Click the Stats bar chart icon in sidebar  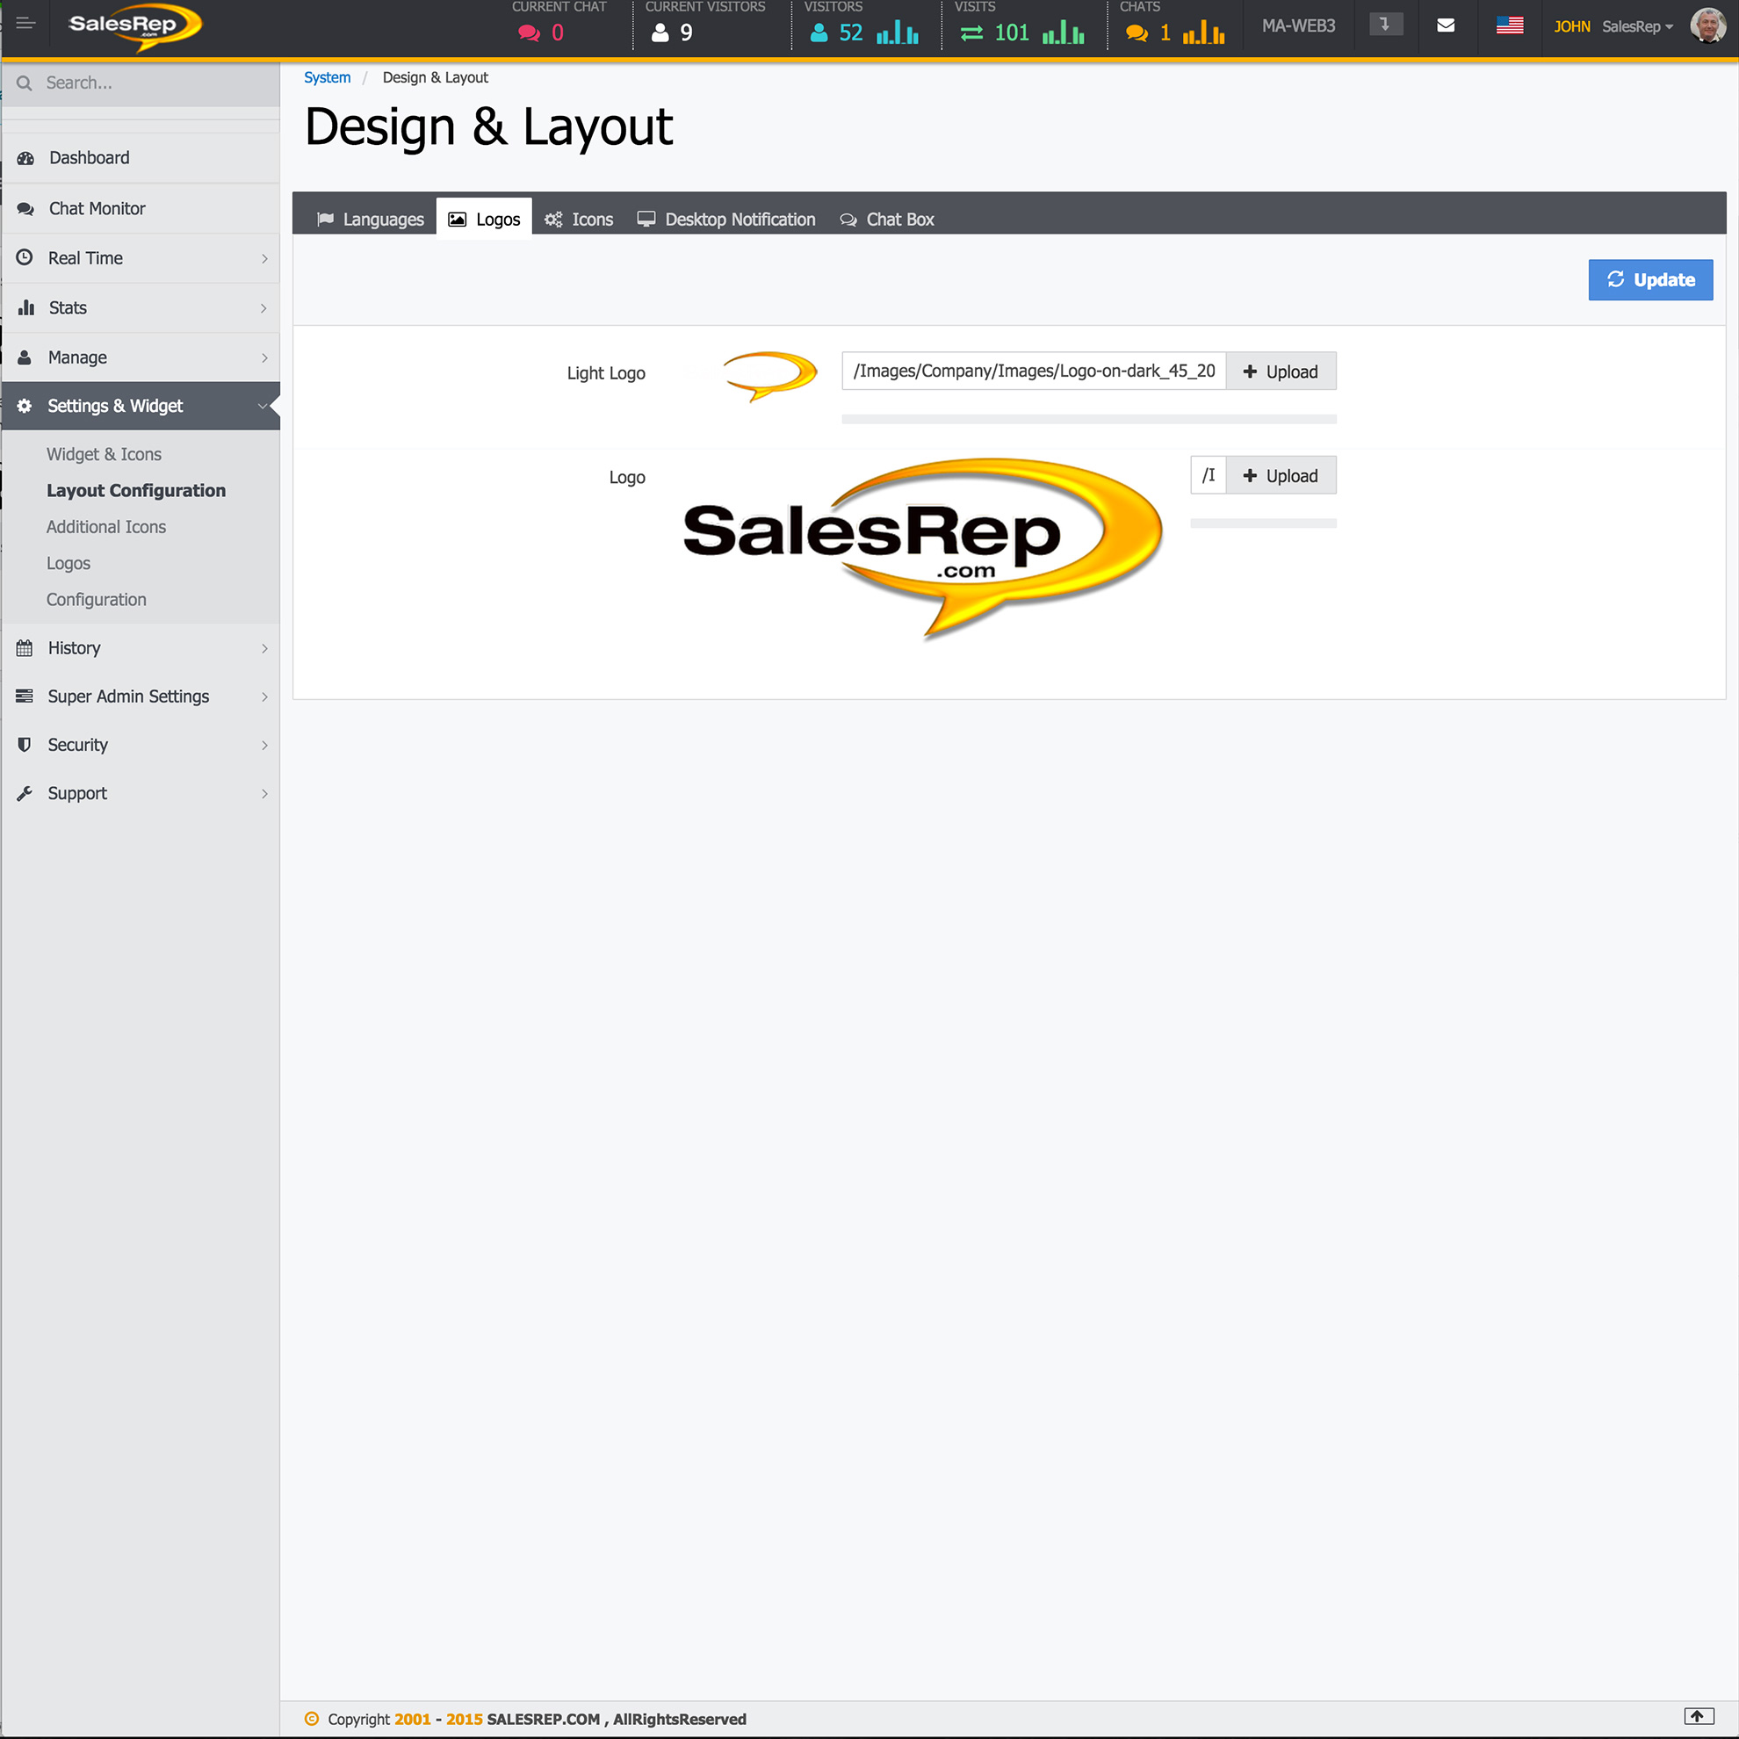25,307
